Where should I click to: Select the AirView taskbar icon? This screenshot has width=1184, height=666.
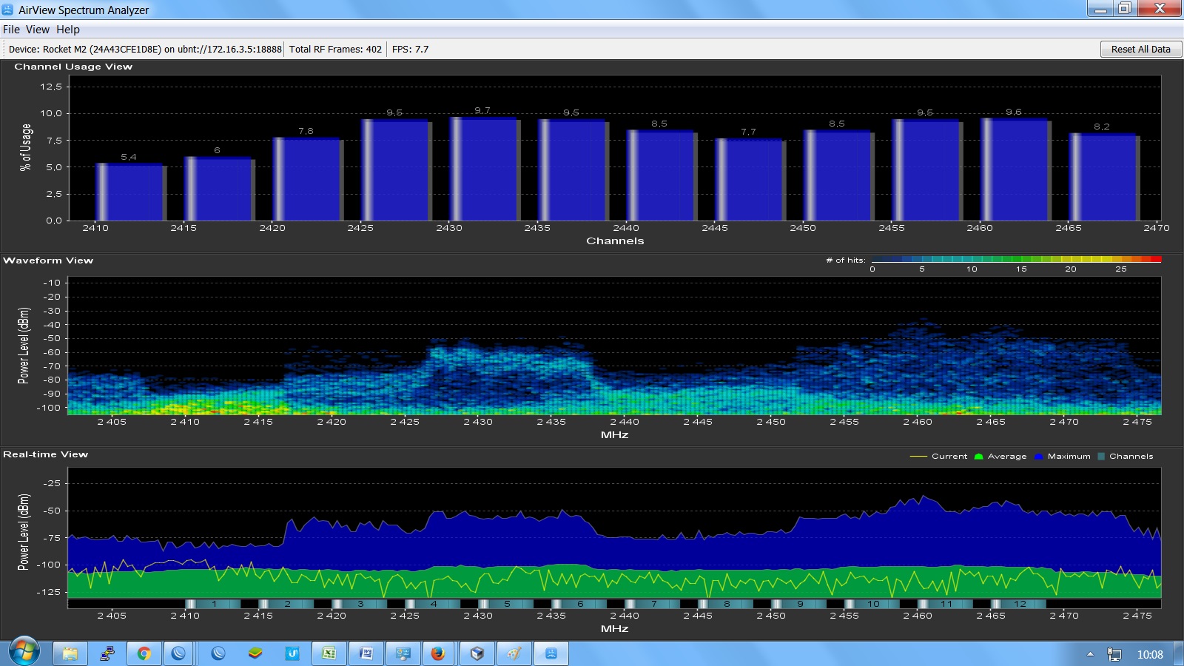click(x=551, y=653)
